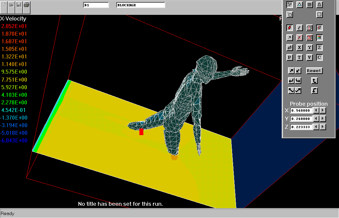This screenshot has height=218, width=339.
Task: Increase probe Z position with right arrow
Action: (x=323, y=127)
